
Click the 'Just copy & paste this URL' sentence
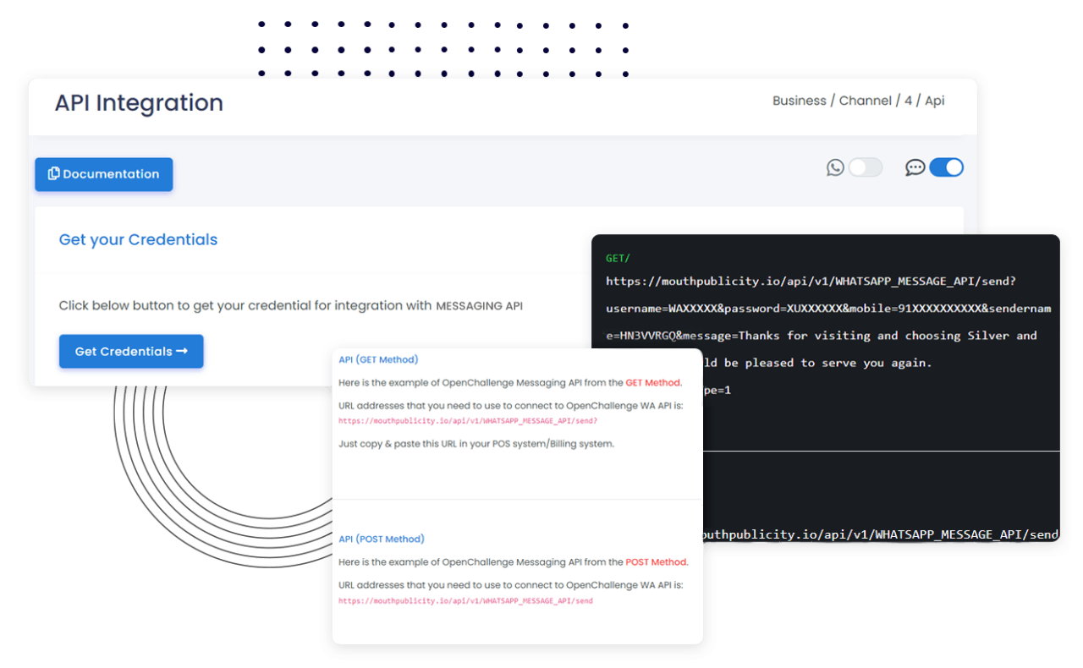(476, 443)
